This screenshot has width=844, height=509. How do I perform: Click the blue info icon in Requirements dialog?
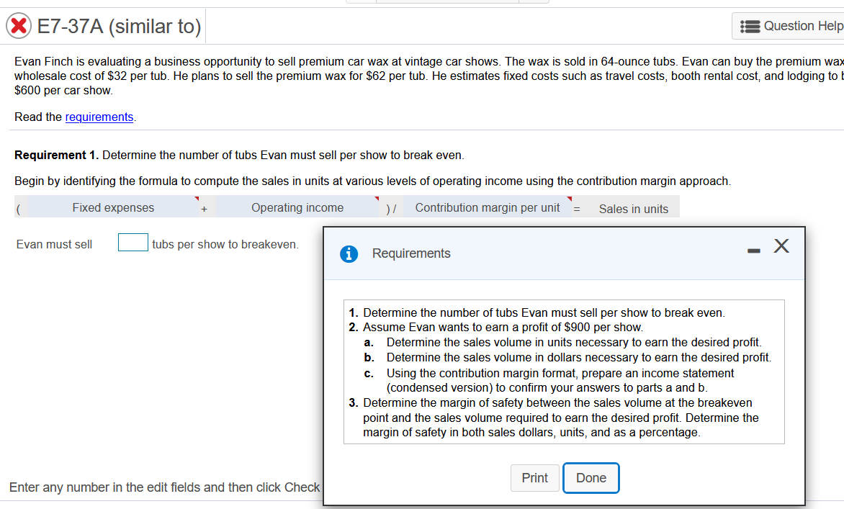click(349, 253)
